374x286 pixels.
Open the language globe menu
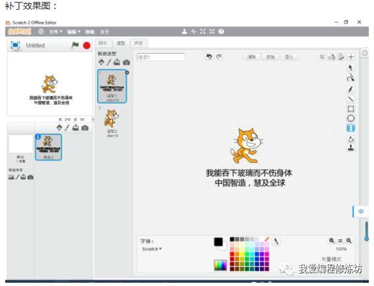41,32
